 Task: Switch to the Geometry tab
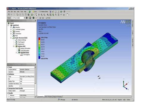pyautogui.click(x=40, y=97)
